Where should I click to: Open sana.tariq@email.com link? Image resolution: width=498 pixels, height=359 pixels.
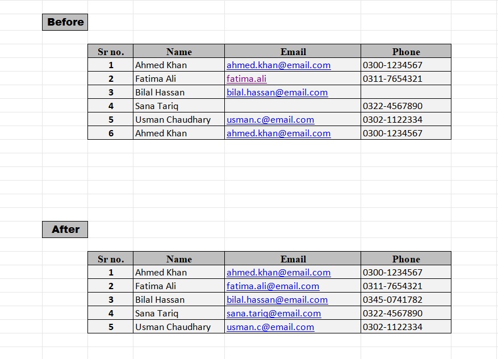tap(274, 314)
